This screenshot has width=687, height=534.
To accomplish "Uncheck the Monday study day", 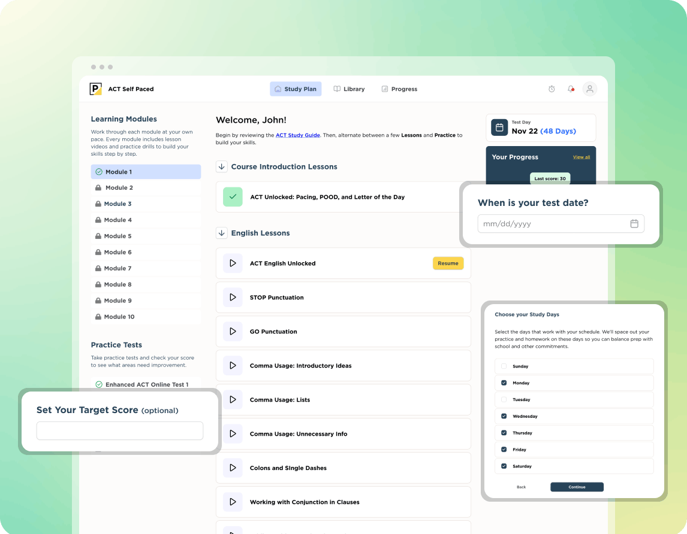I will [504, 383].
